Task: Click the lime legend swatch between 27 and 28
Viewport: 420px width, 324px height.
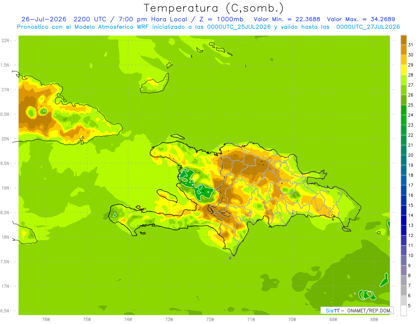Action: pos(404,80)
